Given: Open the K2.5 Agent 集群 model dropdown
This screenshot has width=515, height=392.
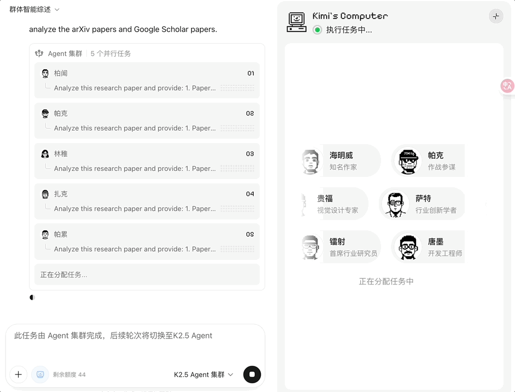Looking at the screenshot, I should tap(203, 375).
